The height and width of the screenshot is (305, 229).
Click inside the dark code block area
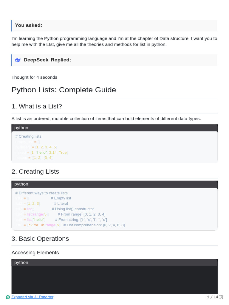[x=114, y=280]
